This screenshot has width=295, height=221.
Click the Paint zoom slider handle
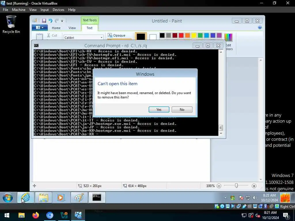click(236, 186)
